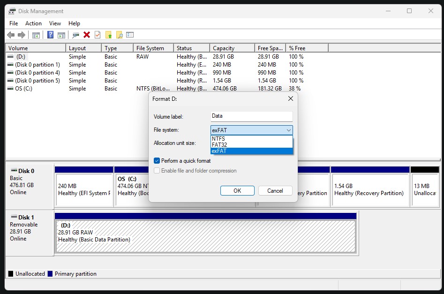Navigate back with the Back arrow icon

pos(10,34)
